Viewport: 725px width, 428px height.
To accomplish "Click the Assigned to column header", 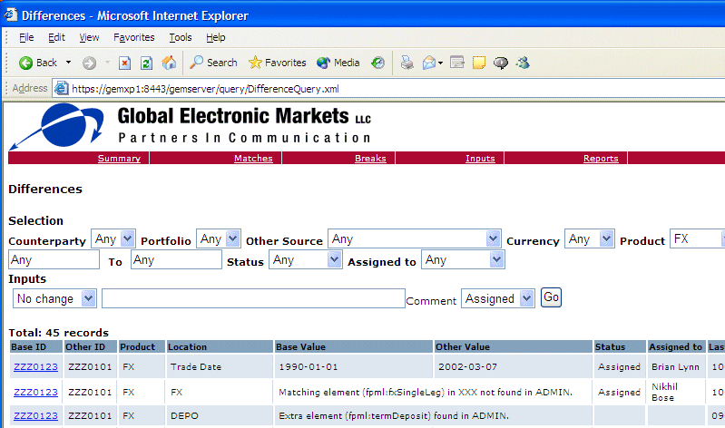I will pyautogui.click(x=676, y=346).
